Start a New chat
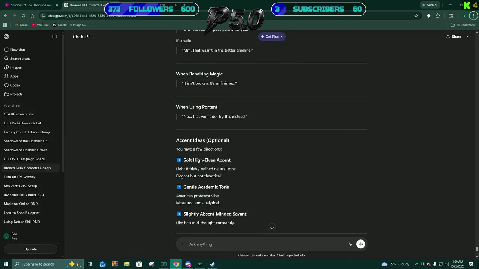479x269 pixels. (31, 49)
